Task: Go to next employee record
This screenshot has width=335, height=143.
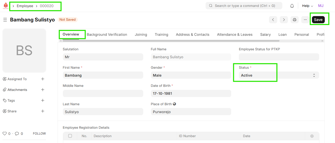Action: pos(284,20)
